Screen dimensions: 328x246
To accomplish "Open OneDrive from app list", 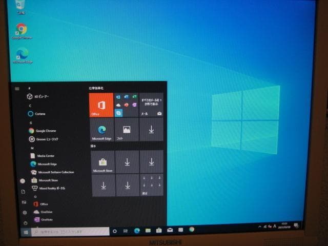I will point(43,212).
